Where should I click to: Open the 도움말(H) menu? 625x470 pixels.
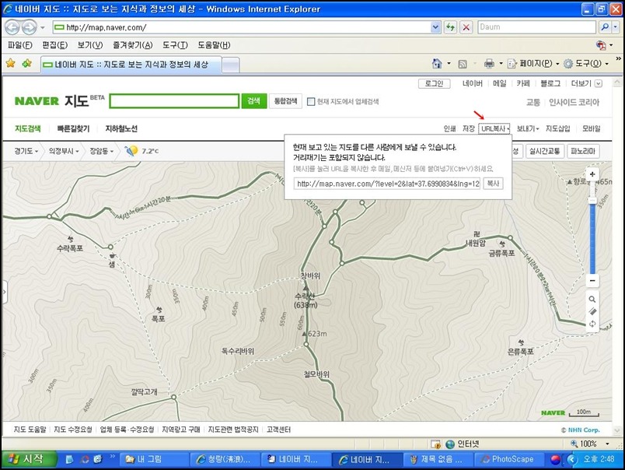[214, 45]
